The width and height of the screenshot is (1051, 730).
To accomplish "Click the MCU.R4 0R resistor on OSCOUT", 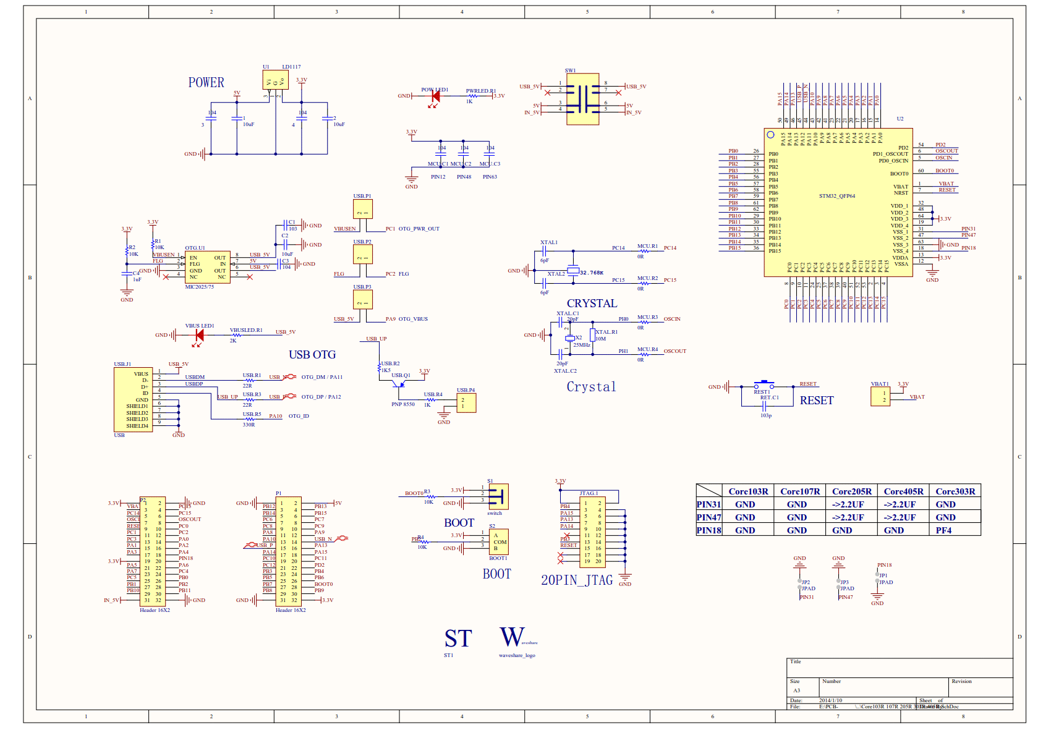I will (644, 354).
